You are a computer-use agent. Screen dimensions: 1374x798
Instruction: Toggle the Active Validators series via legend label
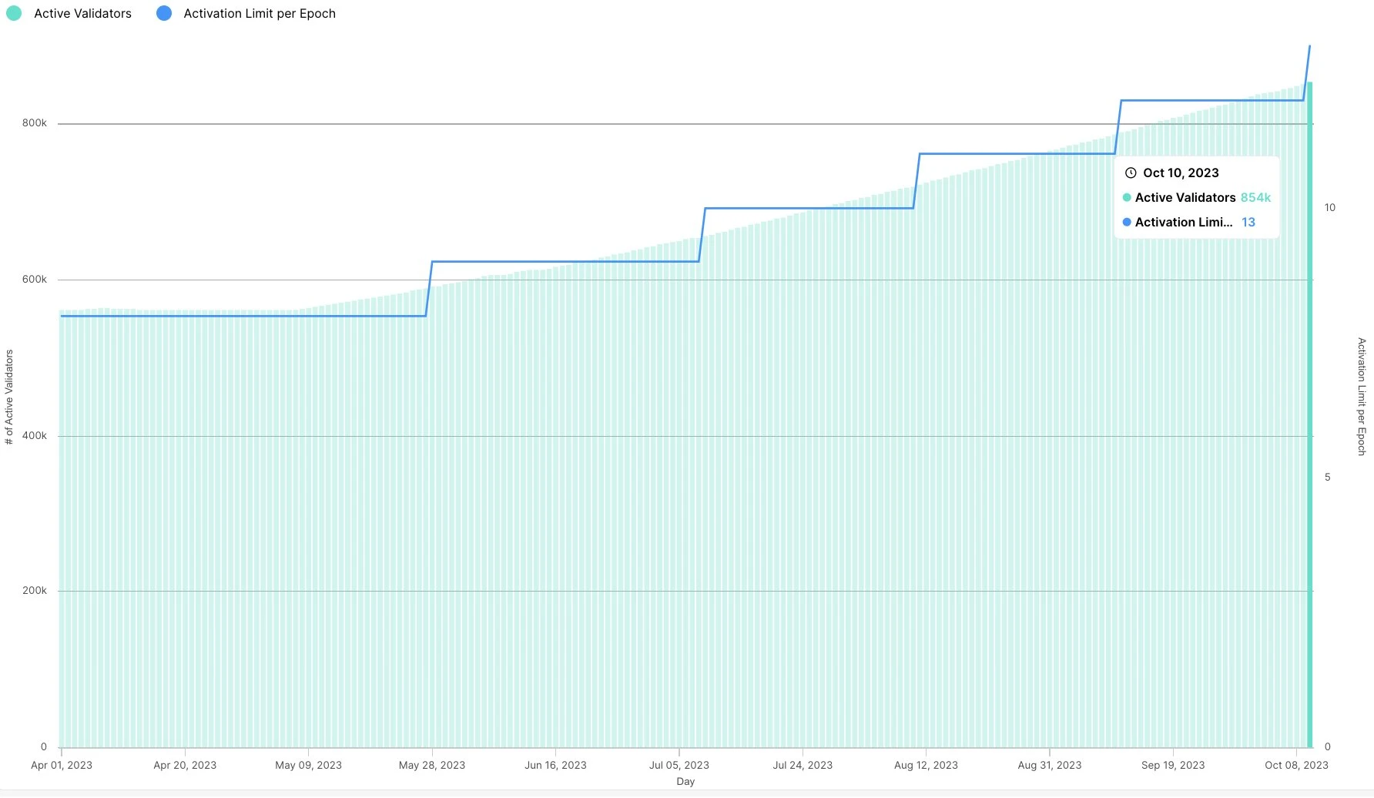pyautogui.click(x=82, y=14)
